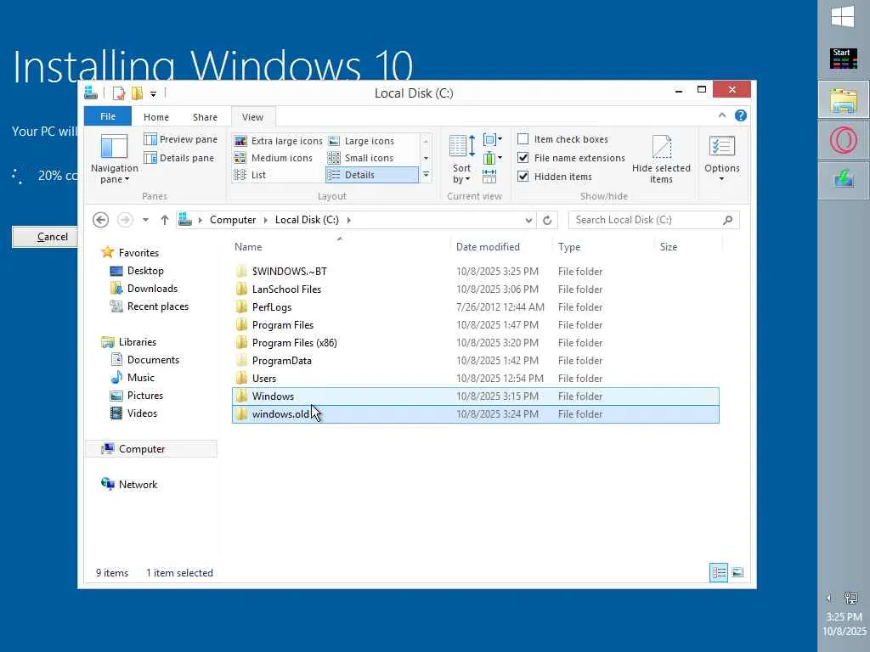Open the Add columns dropdown icon
Viewport: 870px width, 652px height.
click(x=492, y=158)
